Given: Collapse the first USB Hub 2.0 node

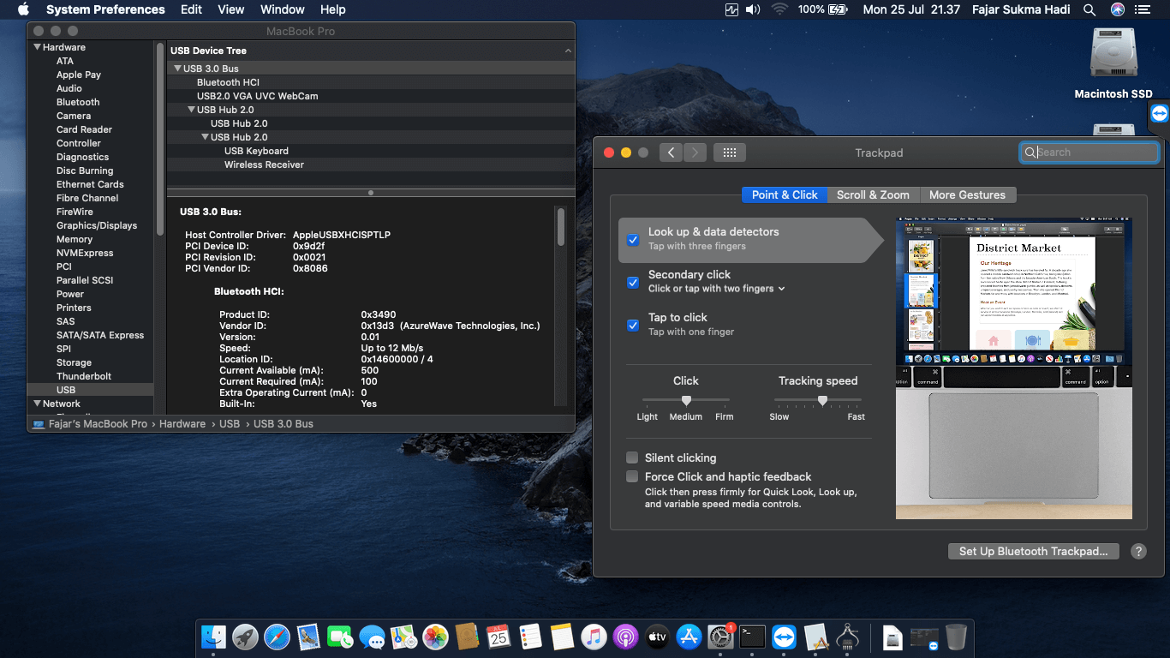Looking at the screenshot, I should click(x=191, y=110).
